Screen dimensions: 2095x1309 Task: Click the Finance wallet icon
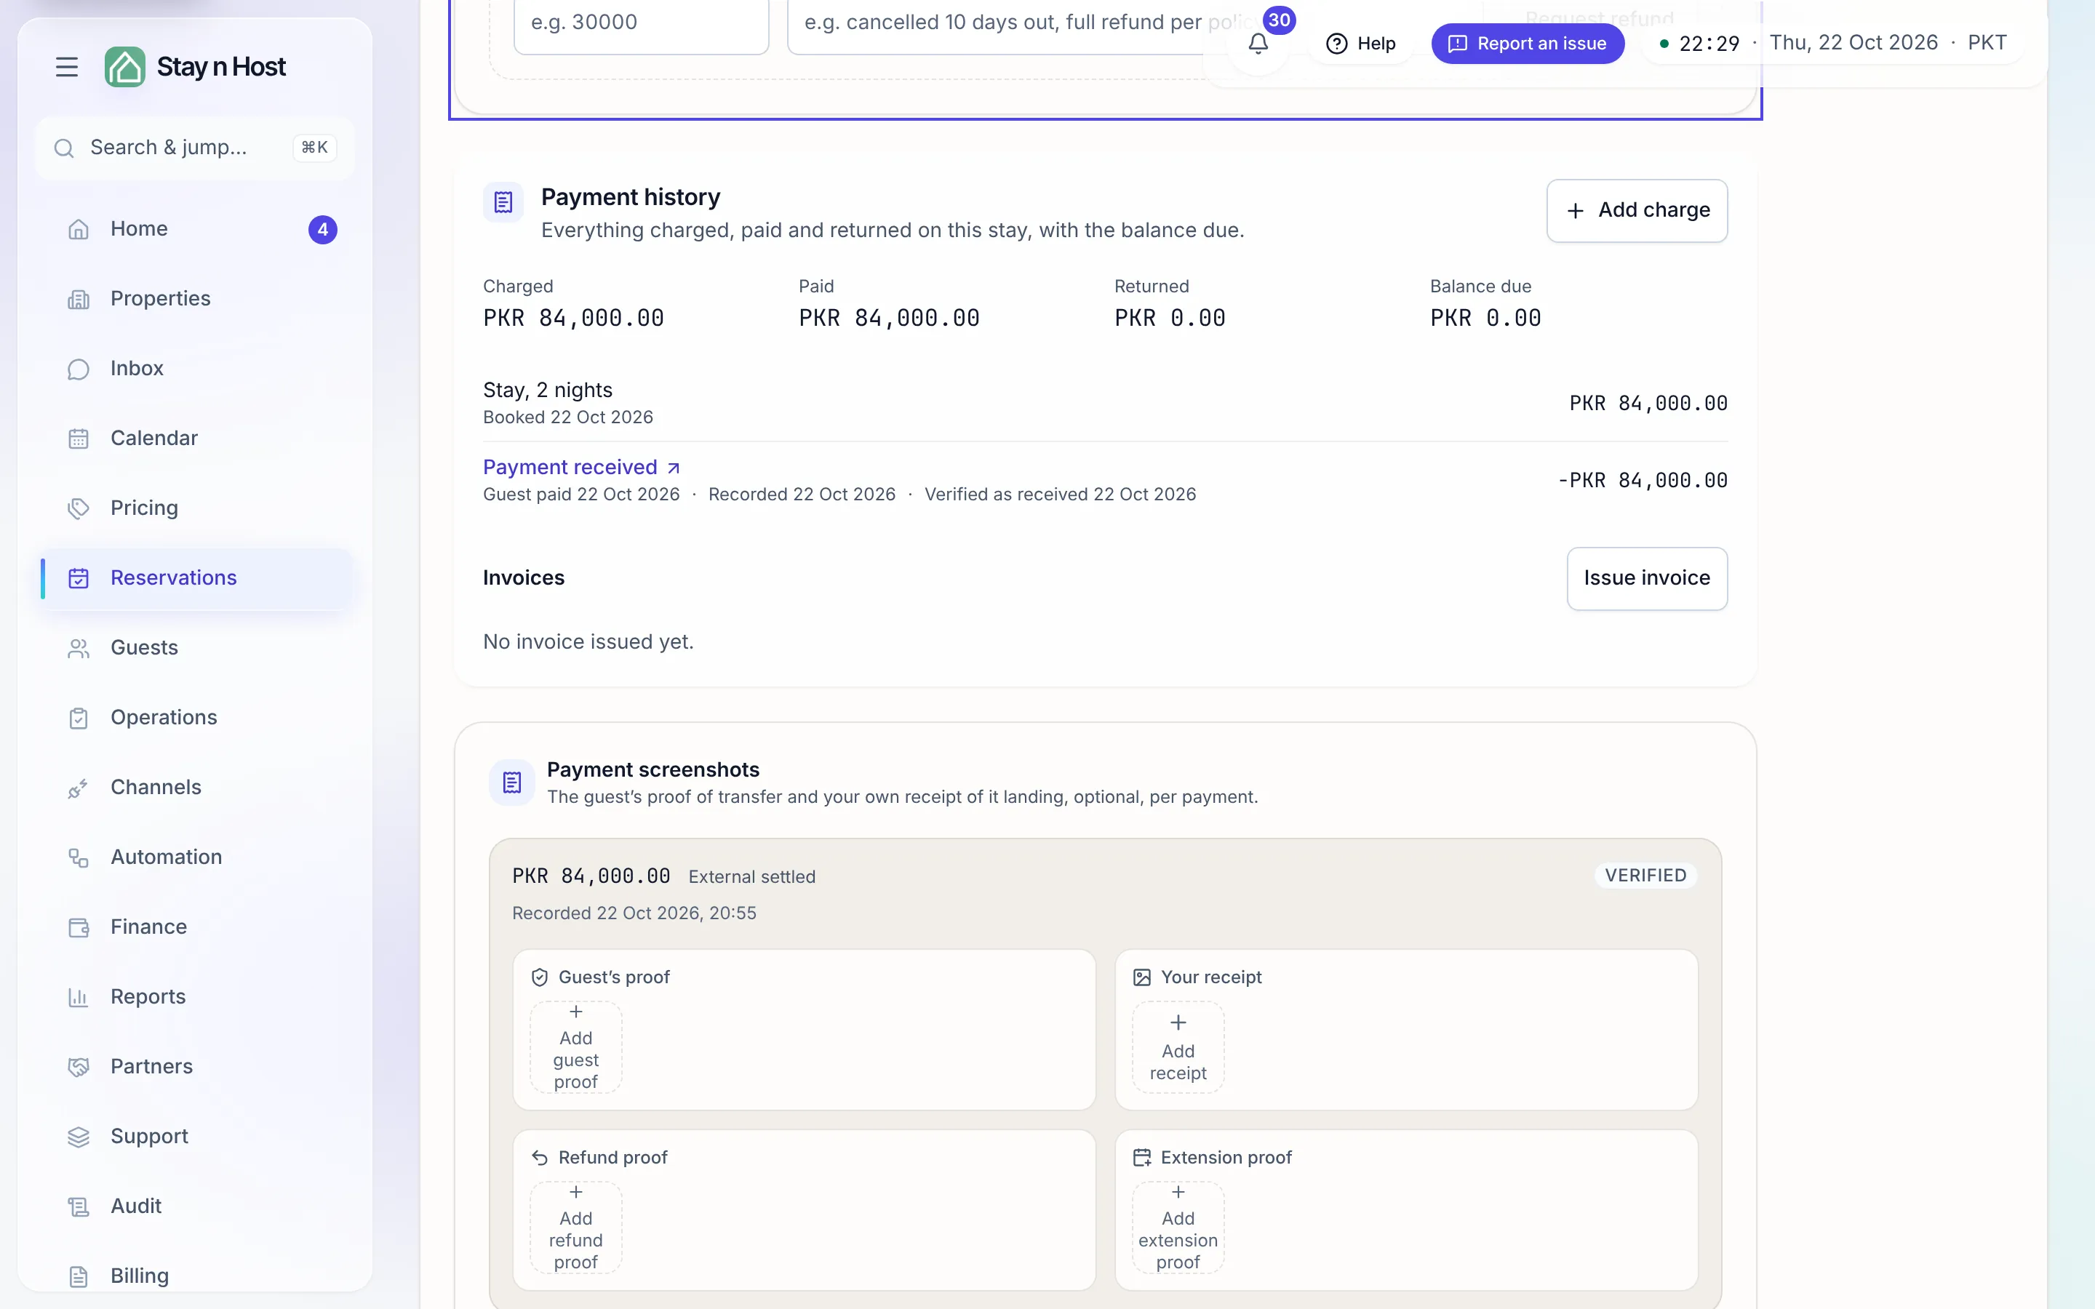(79, 927)
